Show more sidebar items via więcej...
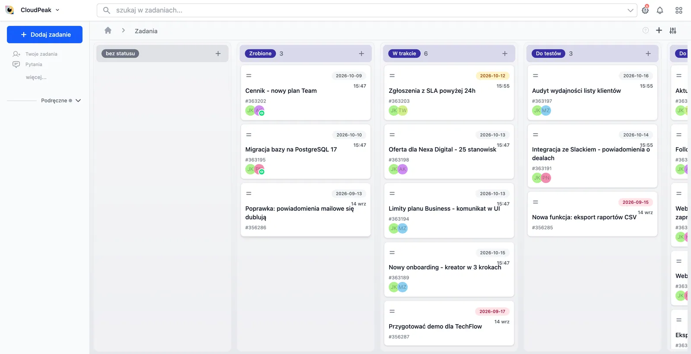 (x=36, y=77)
